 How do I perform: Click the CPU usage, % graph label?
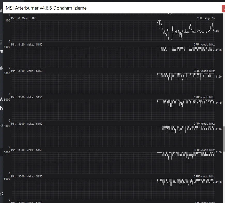tap(206, 18)
